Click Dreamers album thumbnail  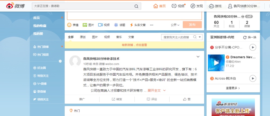coord(216,63)
